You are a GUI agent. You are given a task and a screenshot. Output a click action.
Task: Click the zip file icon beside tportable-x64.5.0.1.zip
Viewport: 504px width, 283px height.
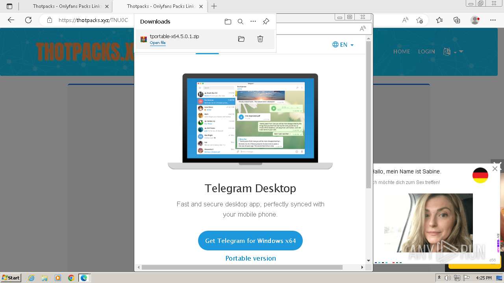pos(144,39)
